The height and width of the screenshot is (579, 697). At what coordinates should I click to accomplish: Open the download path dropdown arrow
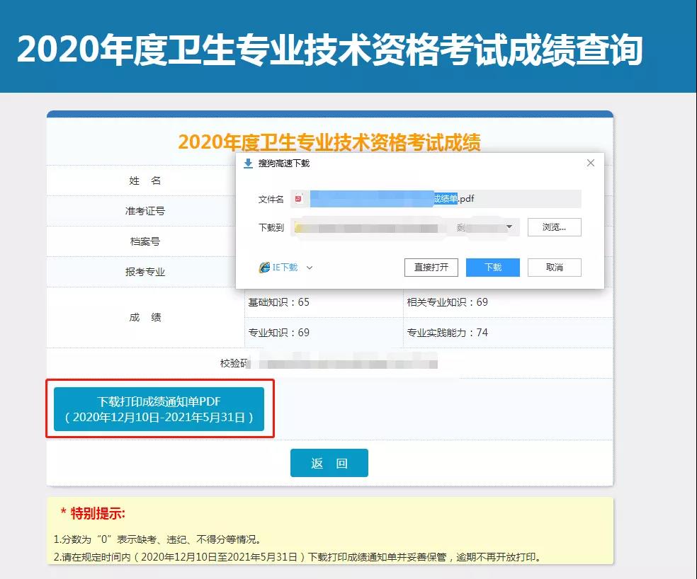coord(509,227)
